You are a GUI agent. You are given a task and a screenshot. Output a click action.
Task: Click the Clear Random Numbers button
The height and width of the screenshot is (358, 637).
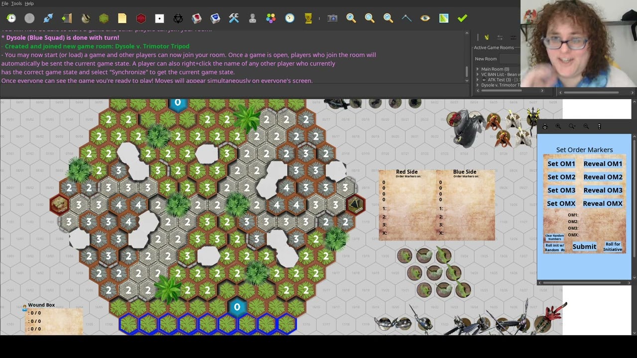pos(554,237)
